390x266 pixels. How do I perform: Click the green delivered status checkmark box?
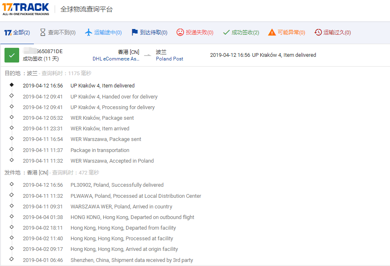click(x=11, y=55)
